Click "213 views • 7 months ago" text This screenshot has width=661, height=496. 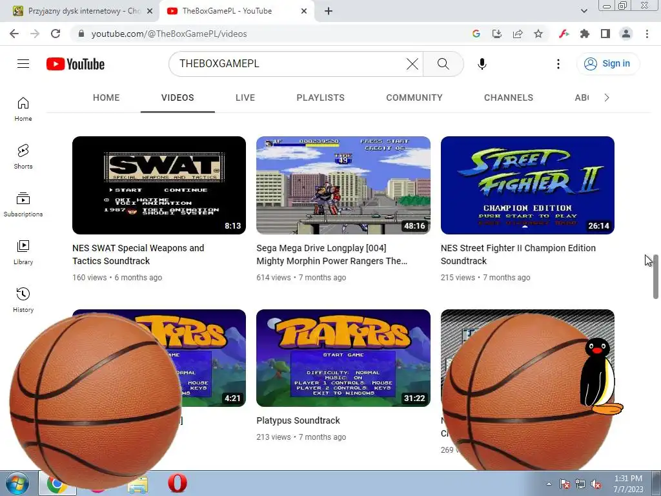click(x=301, y=437)
